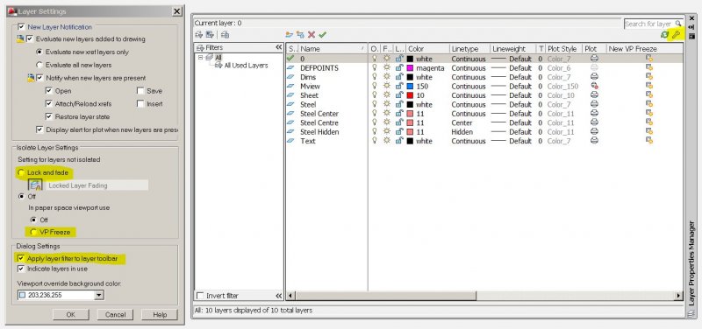Click the Locked Layer Fading icon button

pyautogui.click(x=35, y=185)
